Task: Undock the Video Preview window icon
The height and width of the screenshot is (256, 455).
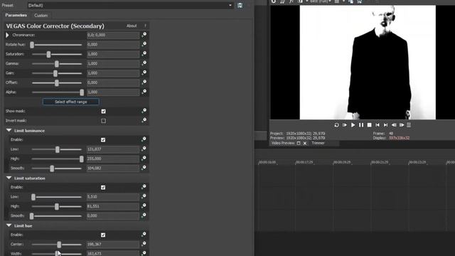Action: click(x=299, y=143)
